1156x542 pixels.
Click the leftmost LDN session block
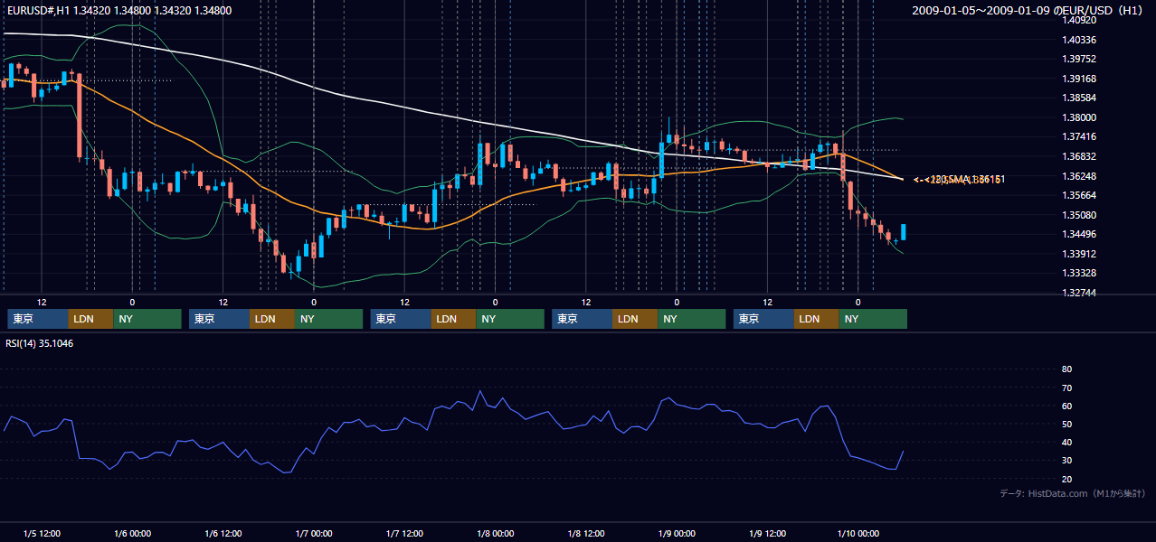click(90, 319)
